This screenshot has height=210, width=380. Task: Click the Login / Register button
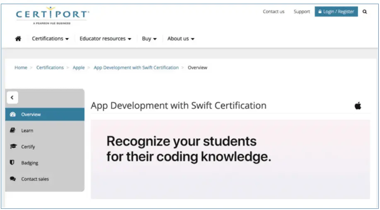336,12
